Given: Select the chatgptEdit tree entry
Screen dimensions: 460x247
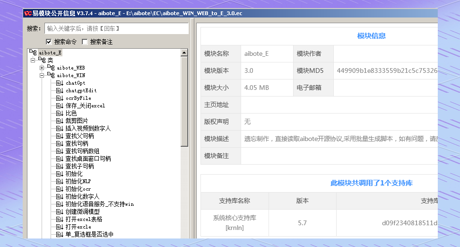Looking at the screenshot, I should pyautogui.click(x=81, y=90).
